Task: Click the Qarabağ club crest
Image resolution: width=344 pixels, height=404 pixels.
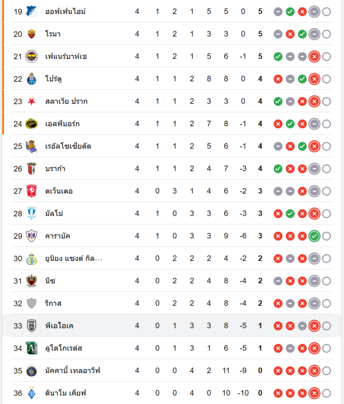Action: pyautogui.click(x=31, y=236)
